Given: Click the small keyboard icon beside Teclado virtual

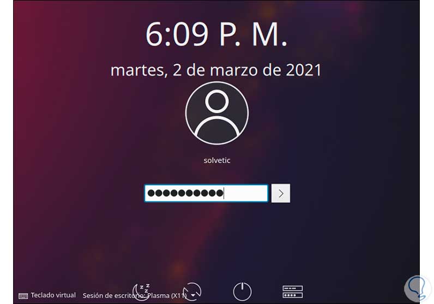Looking at the screenshot, I should tap(23, 296).
